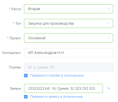Image resolution: width=118 pixels, height=102 pixels.
Task: Click the Перевести платёж в оплаченные label
Action: pyautogui.click(x=57, y=76)
